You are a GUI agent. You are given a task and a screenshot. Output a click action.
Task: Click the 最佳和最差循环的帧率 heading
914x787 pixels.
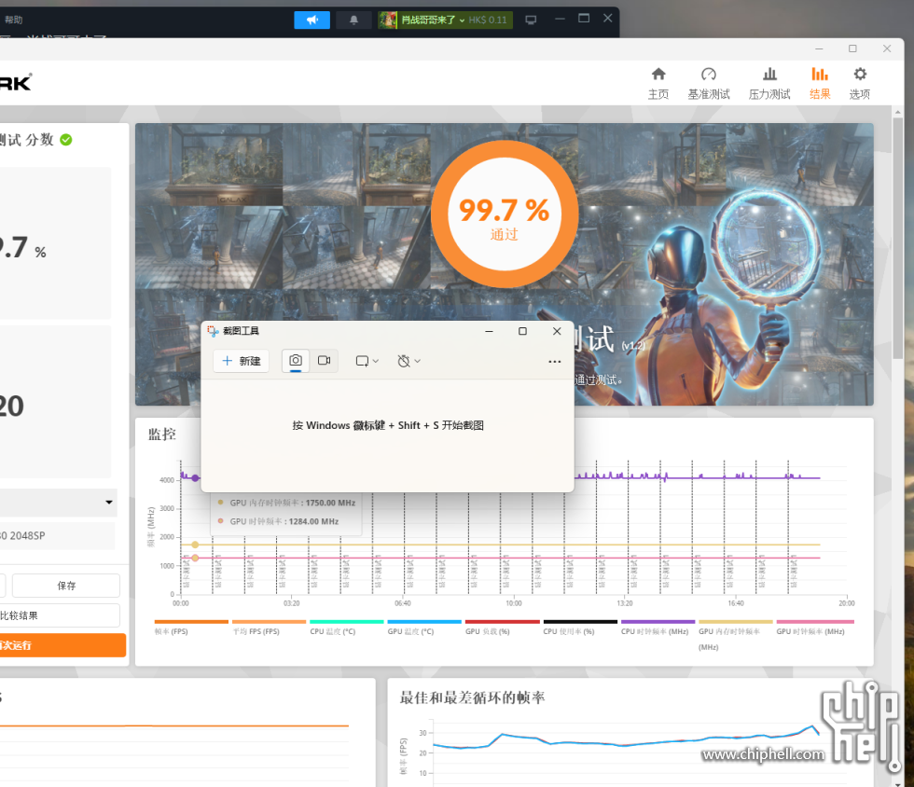(x=472, y=697)
